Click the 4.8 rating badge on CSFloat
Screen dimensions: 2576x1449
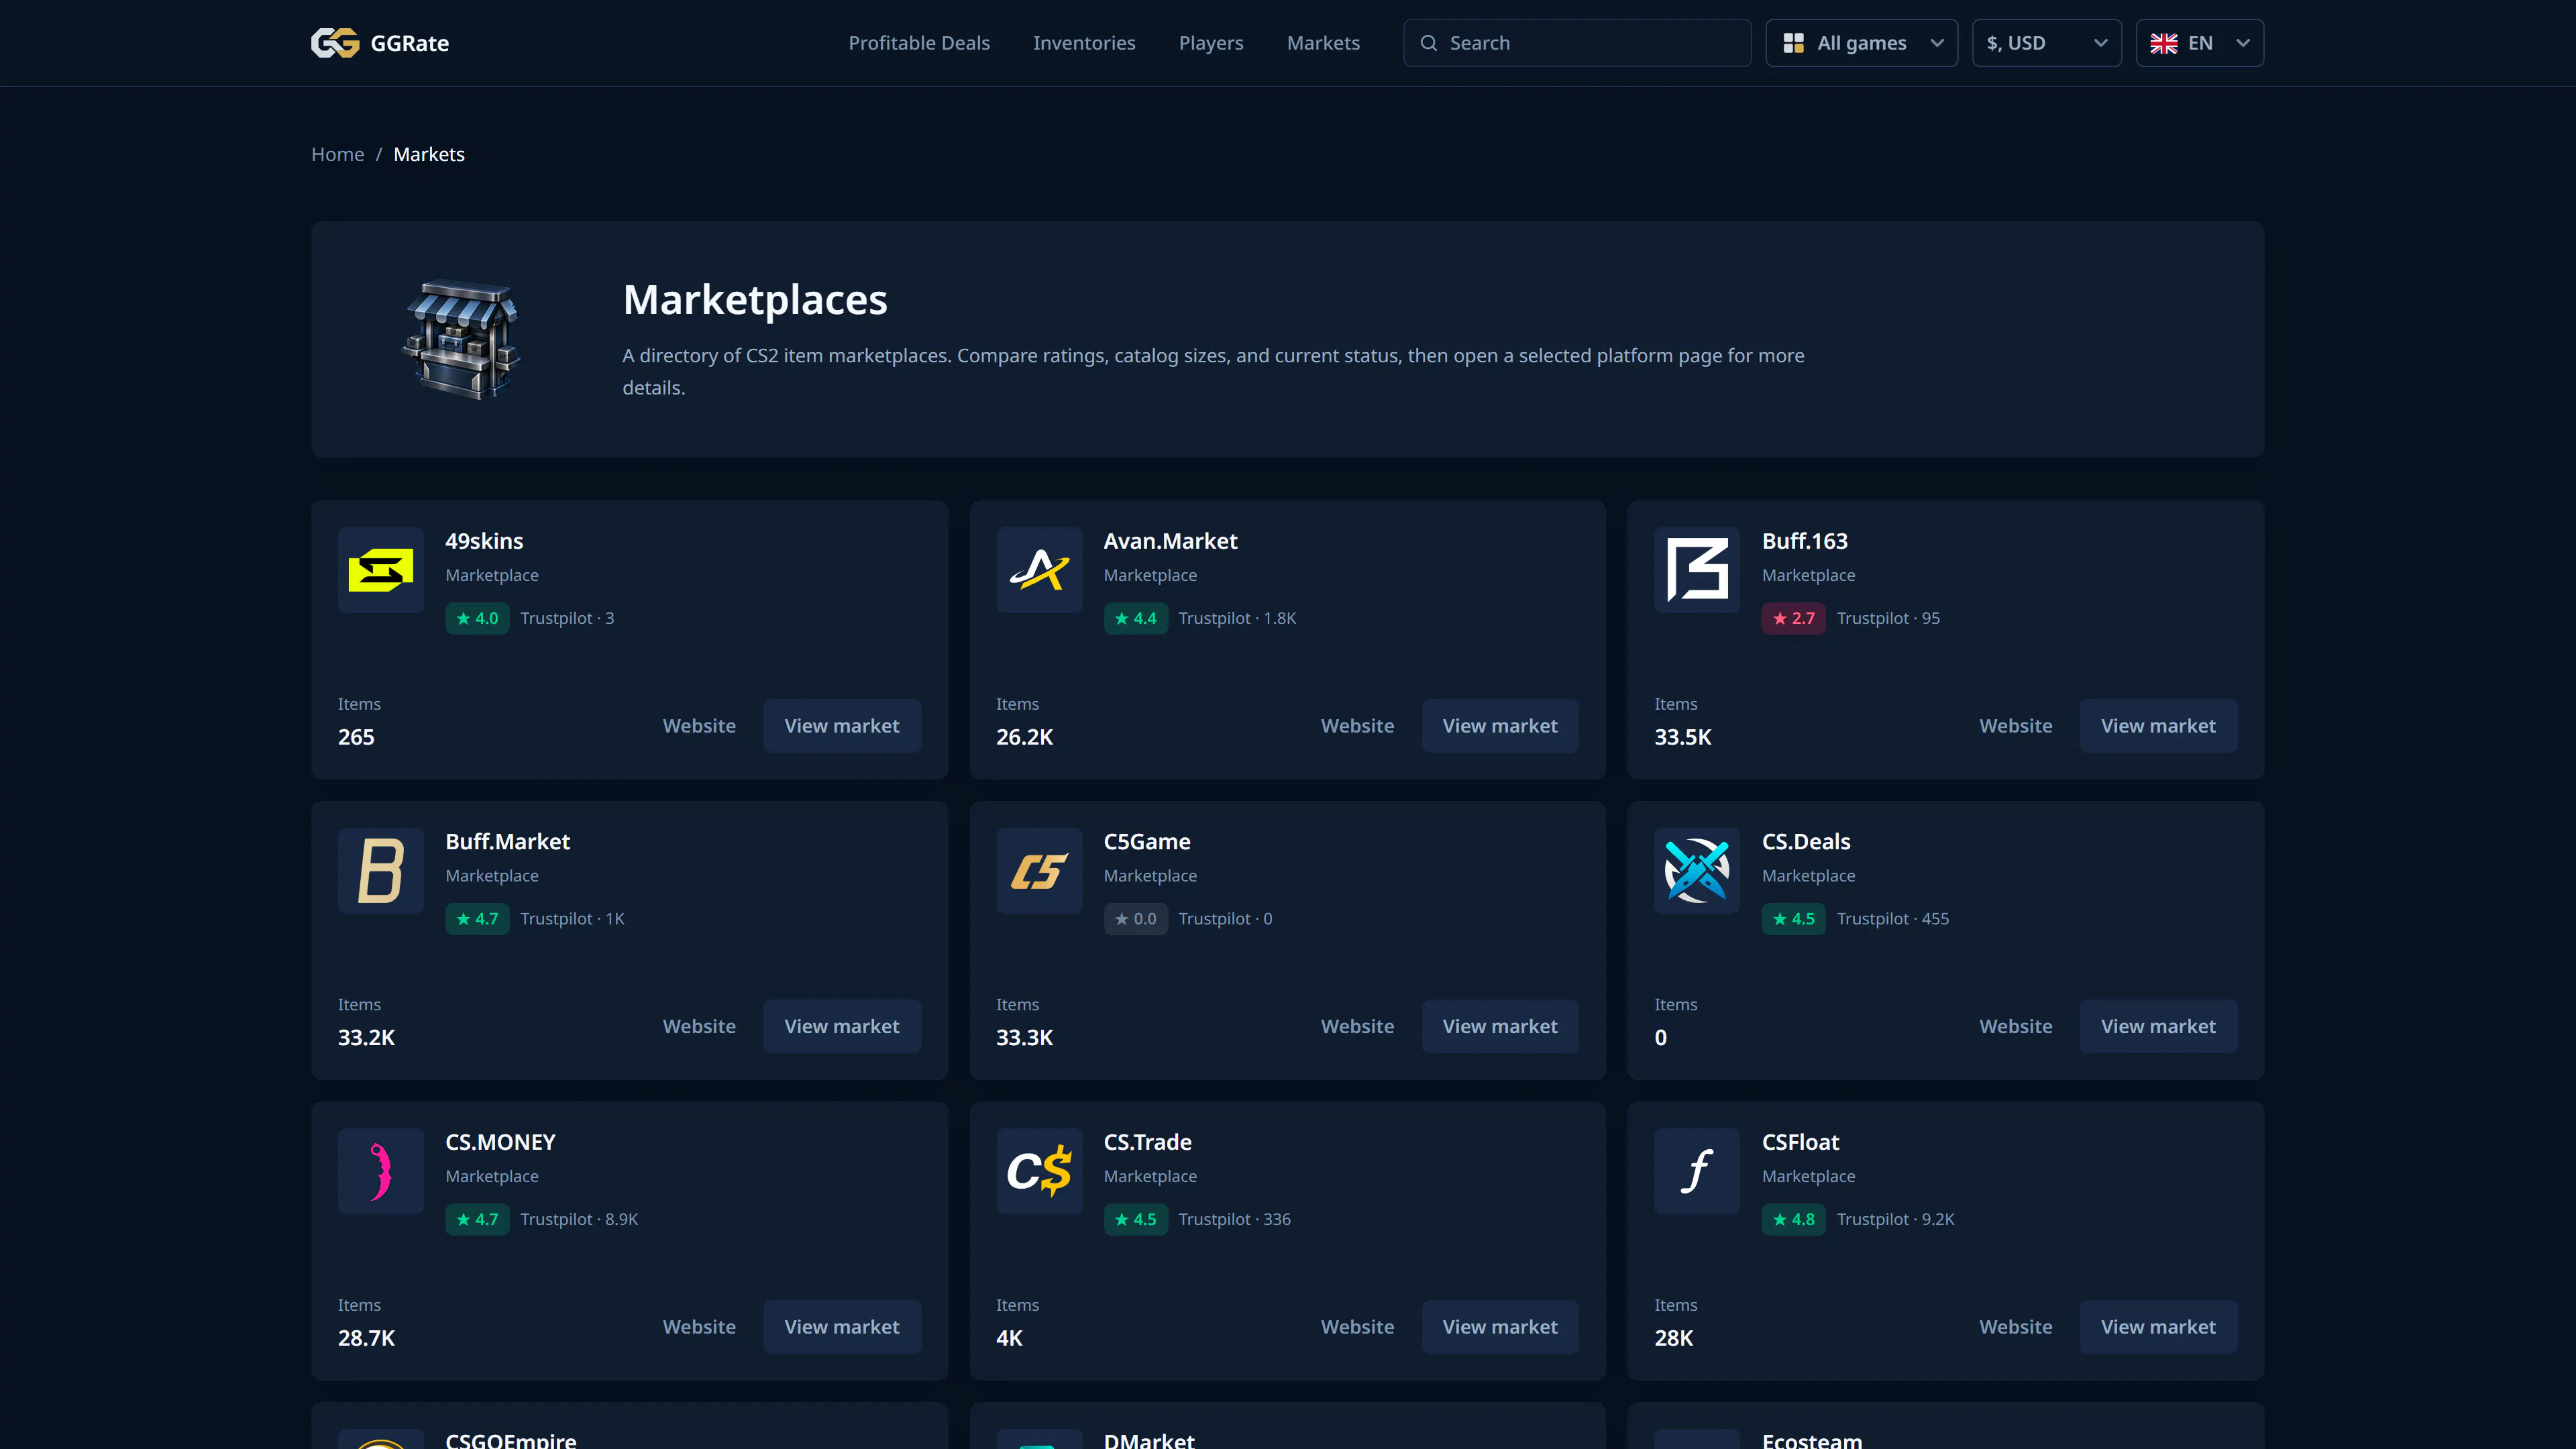[x=1793, y=1219]
